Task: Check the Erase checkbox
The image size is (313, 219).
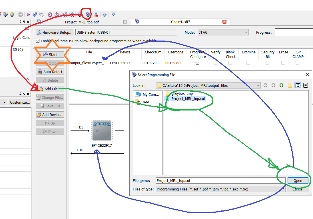Action: coord(283,63)
